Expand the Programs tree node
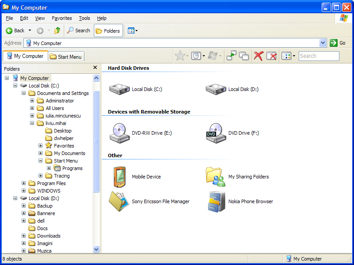 pos(49,168)
